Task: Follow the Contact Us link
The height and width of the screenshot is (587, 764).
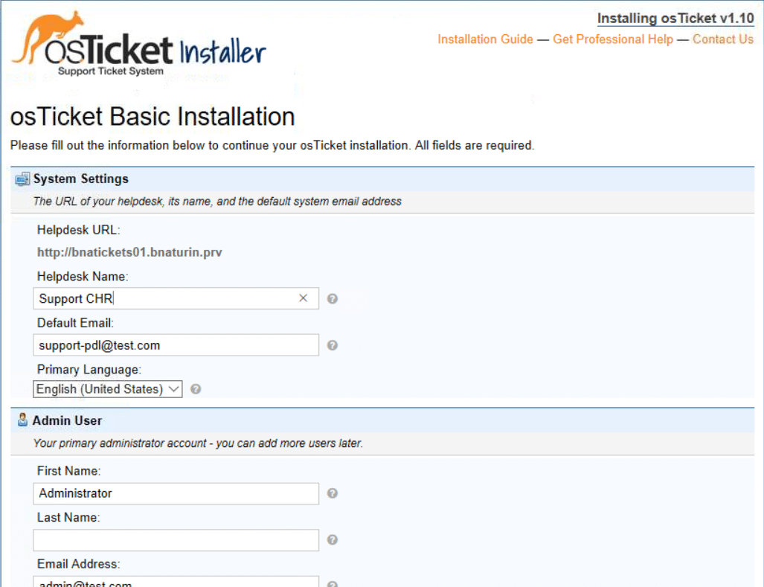Action: (x=723, y=39)
